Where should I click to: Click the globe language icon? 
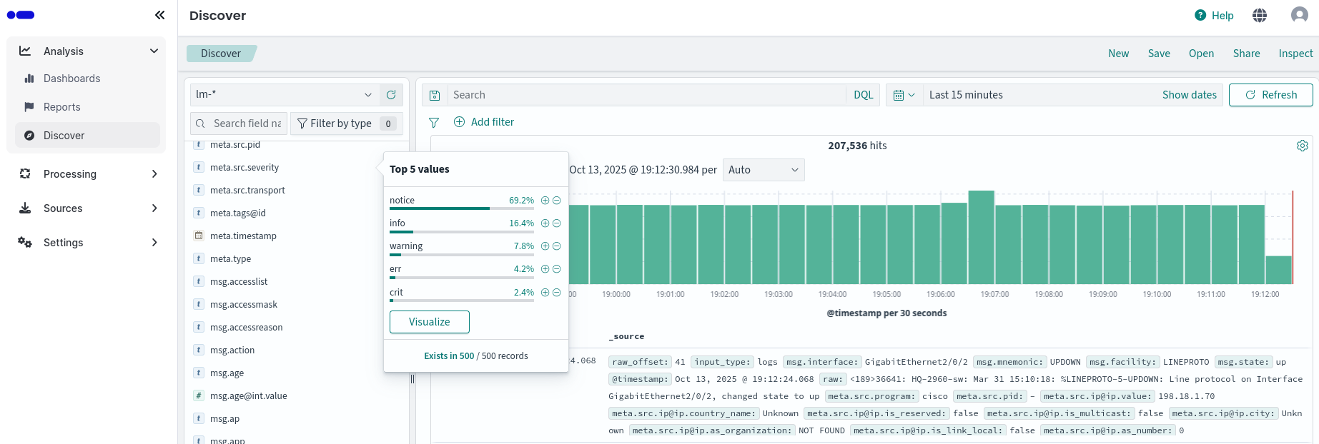(x=1260, y=15)
